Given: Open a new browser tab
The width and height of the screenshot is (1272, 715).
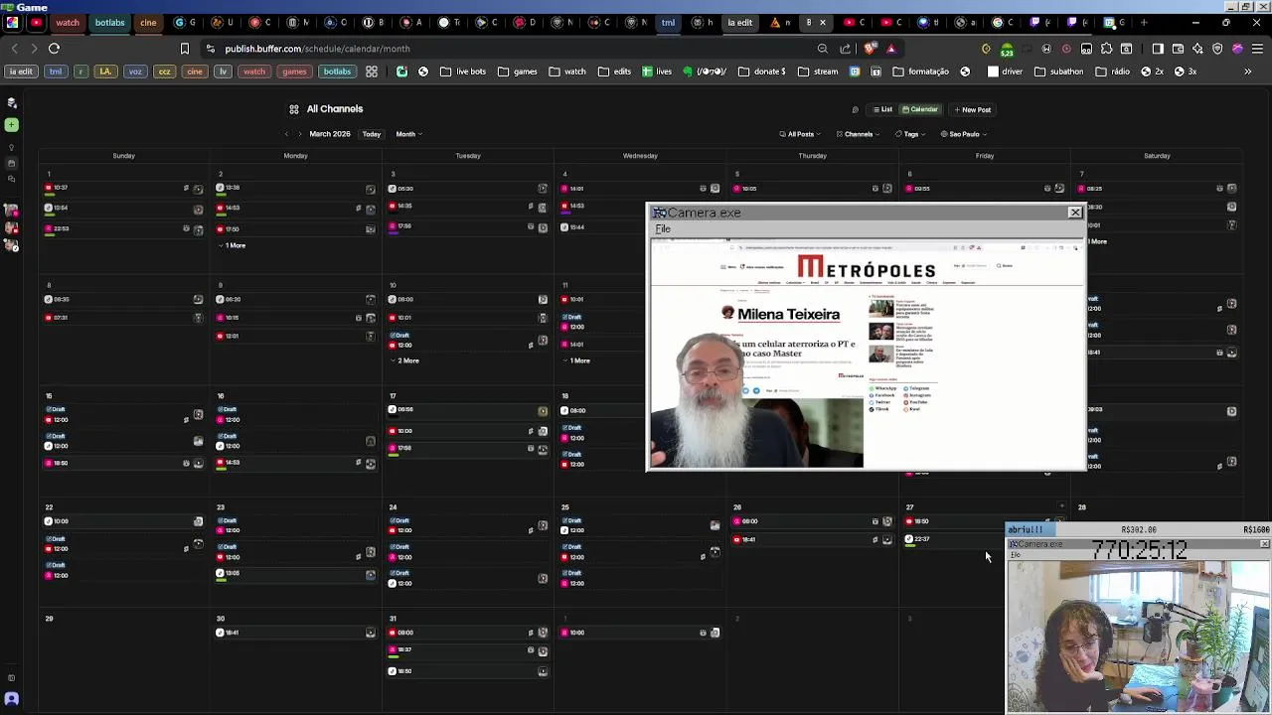Looking at the screenshot, I should pos(1144,22).
